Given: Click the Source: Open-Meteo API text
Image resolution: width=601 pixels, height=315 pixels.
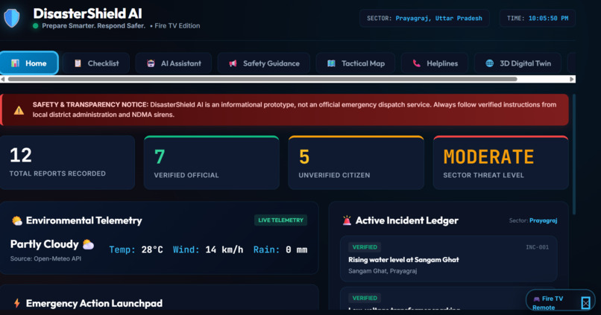Looking at the screenshot, I should (45, 258).
